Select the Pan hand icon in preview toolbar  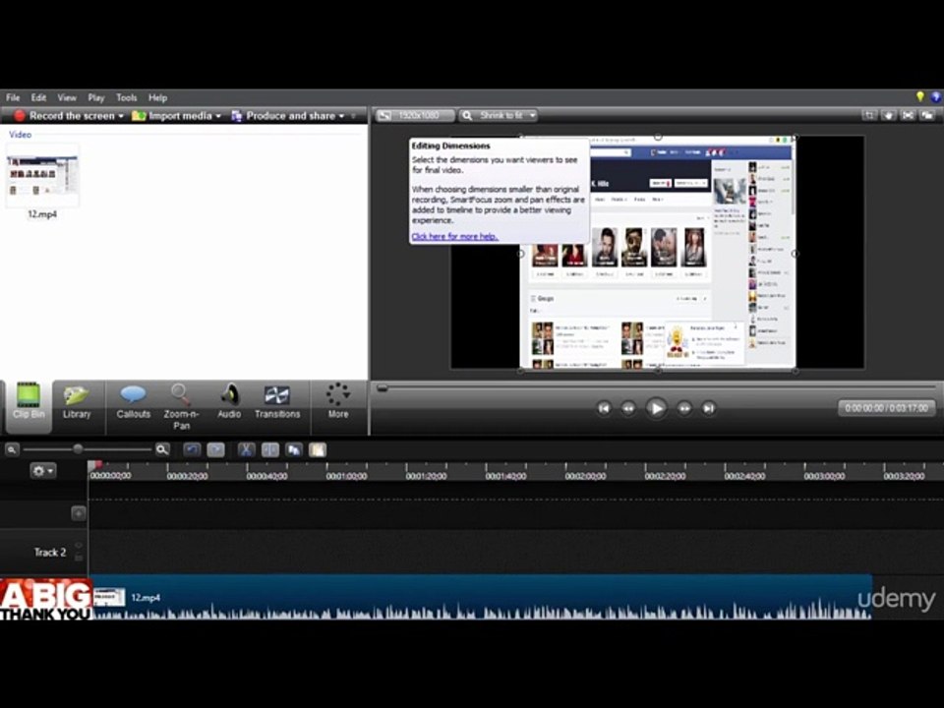click(889, 115)
